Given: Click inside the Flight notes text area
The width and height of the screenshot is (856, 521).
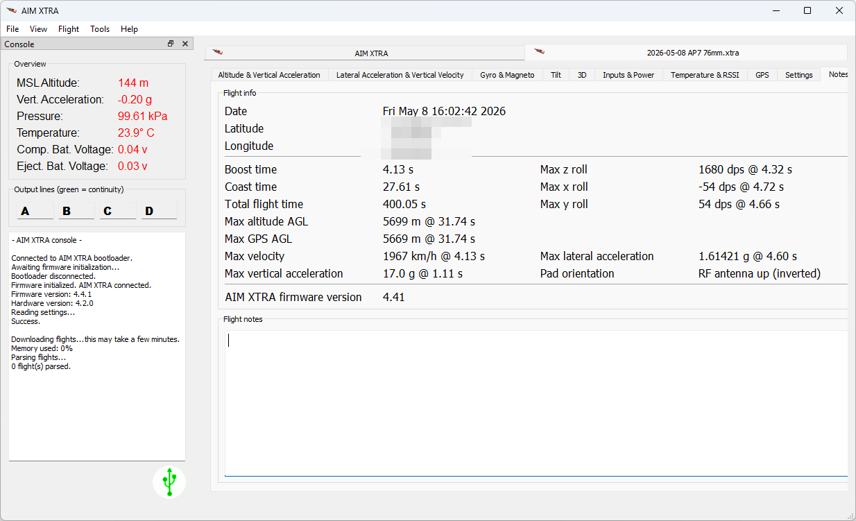Looking at the screenshot, I should [536, 404].
